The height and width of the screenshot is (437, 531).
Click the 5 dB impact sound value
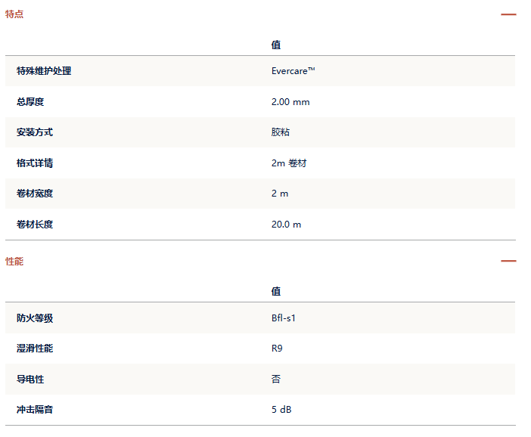(281, 410)
